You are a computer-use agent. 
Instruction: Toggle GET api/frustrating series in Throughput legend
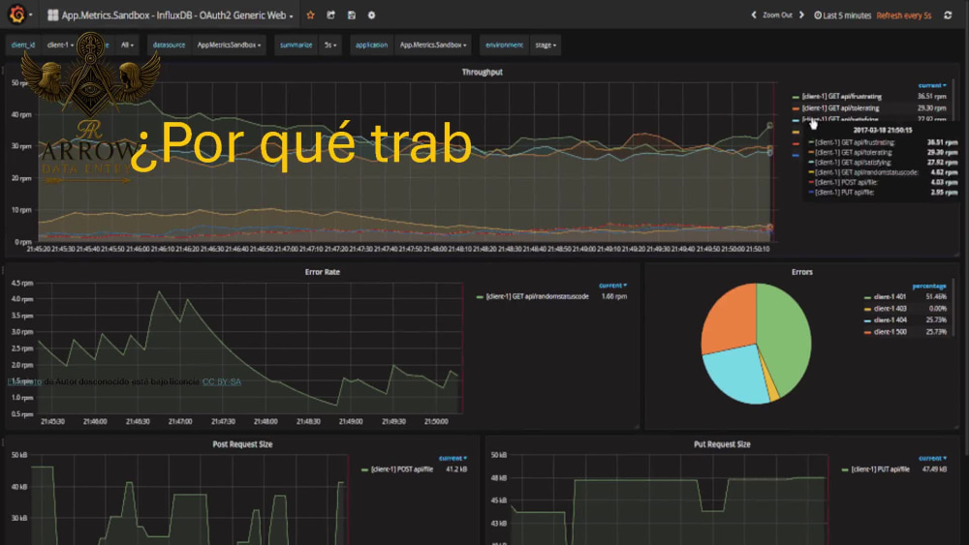pos(842,96)
